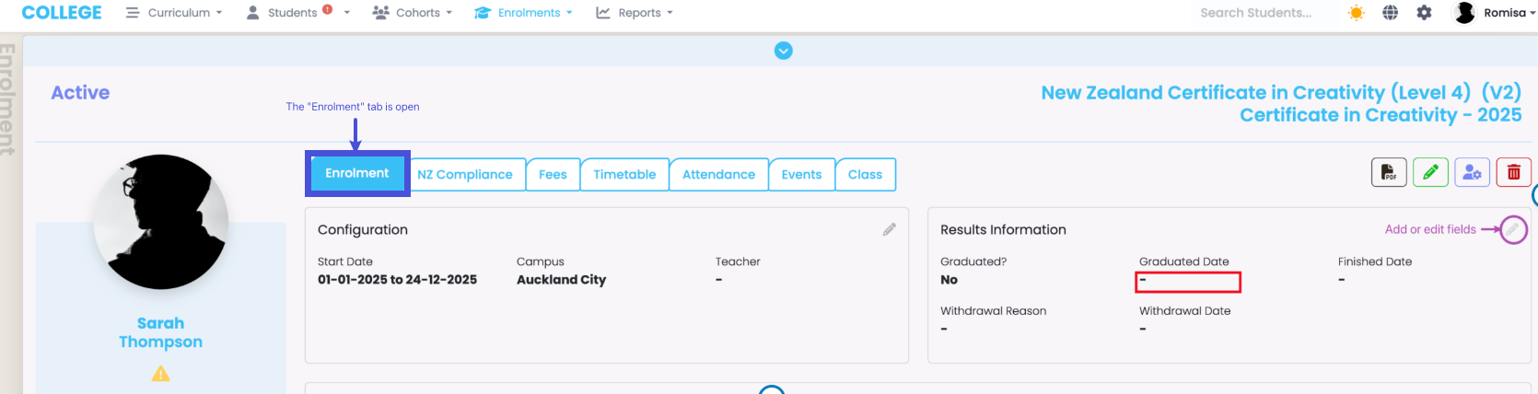This screenshot has width=1538, height=394.
Task: Open the Cohorts dropdown menu
Action: click(413, 13)
